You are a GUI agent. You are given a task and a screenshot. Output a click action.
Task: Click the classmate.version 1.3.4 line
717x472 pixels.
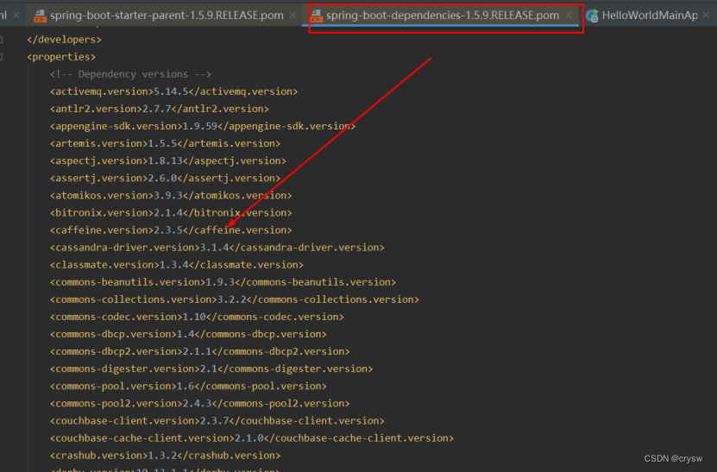pos(177,265)
